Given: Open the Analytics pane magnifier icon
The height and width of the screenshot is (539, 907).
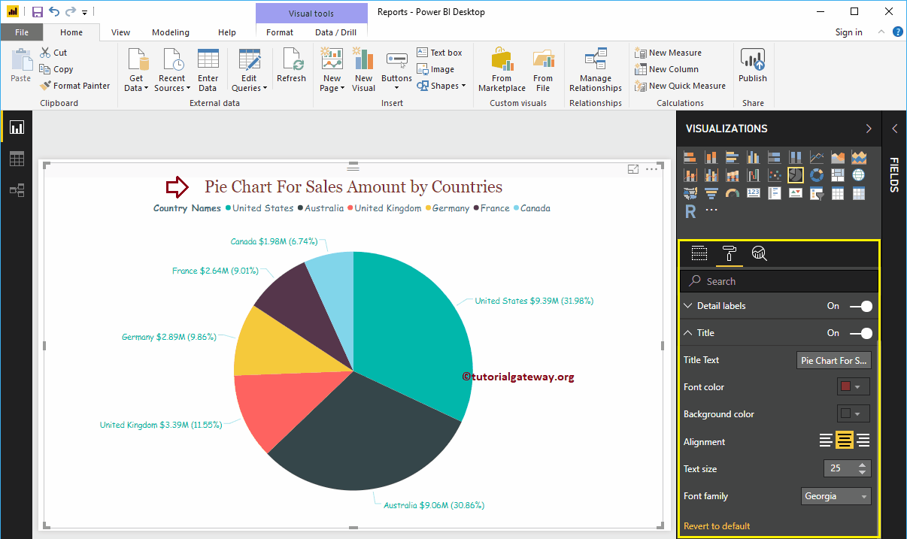Looking at the screenshot, I should (759, 253).
